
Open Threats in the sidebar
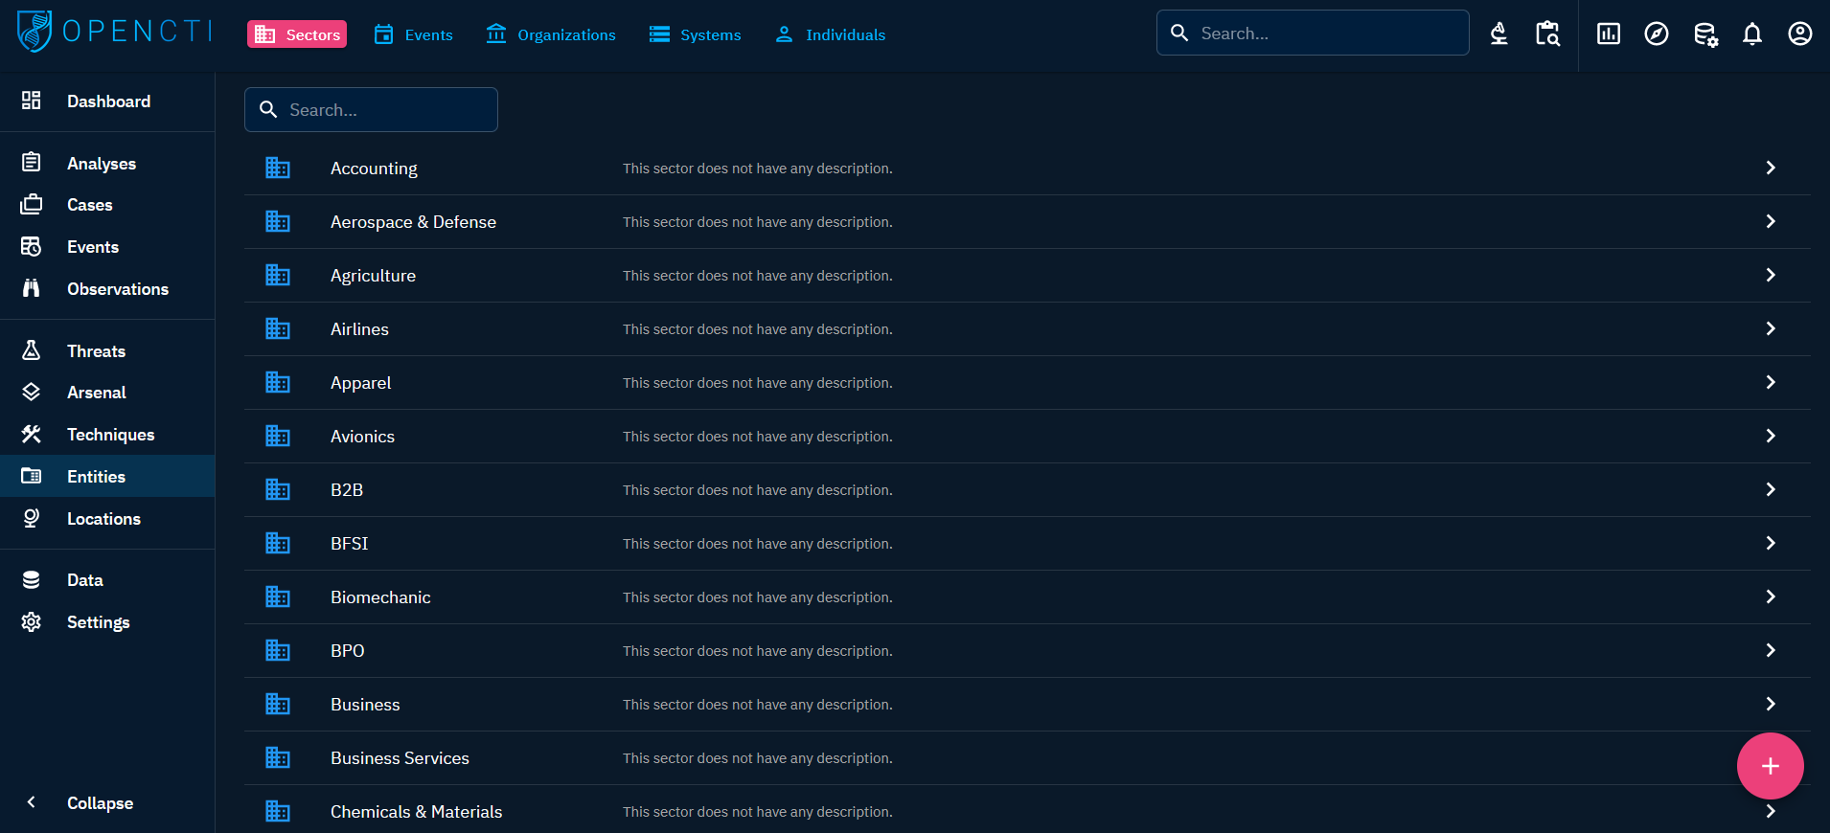96,351
